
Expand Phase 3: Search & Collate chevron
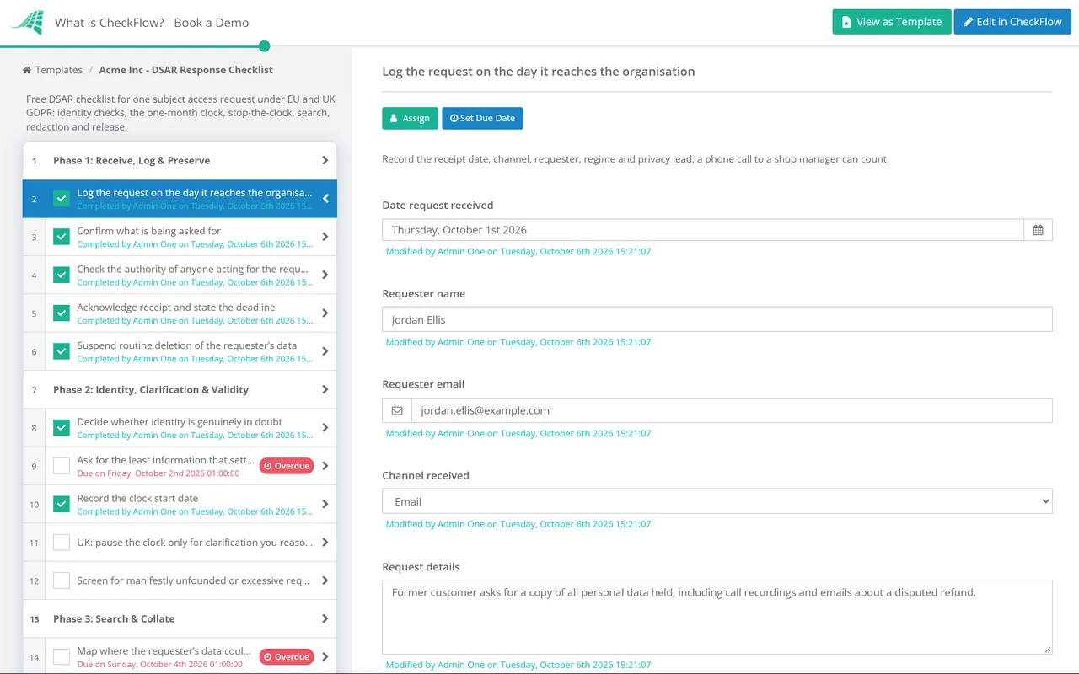(325, 618)
